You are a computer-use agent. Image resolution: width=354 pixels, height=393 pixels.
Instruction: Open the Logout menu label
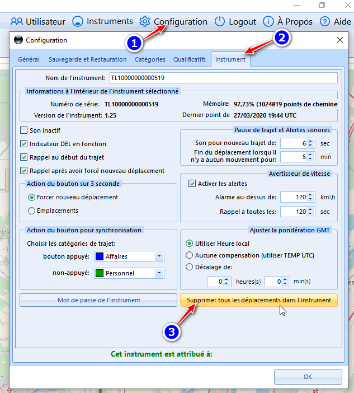242,22
